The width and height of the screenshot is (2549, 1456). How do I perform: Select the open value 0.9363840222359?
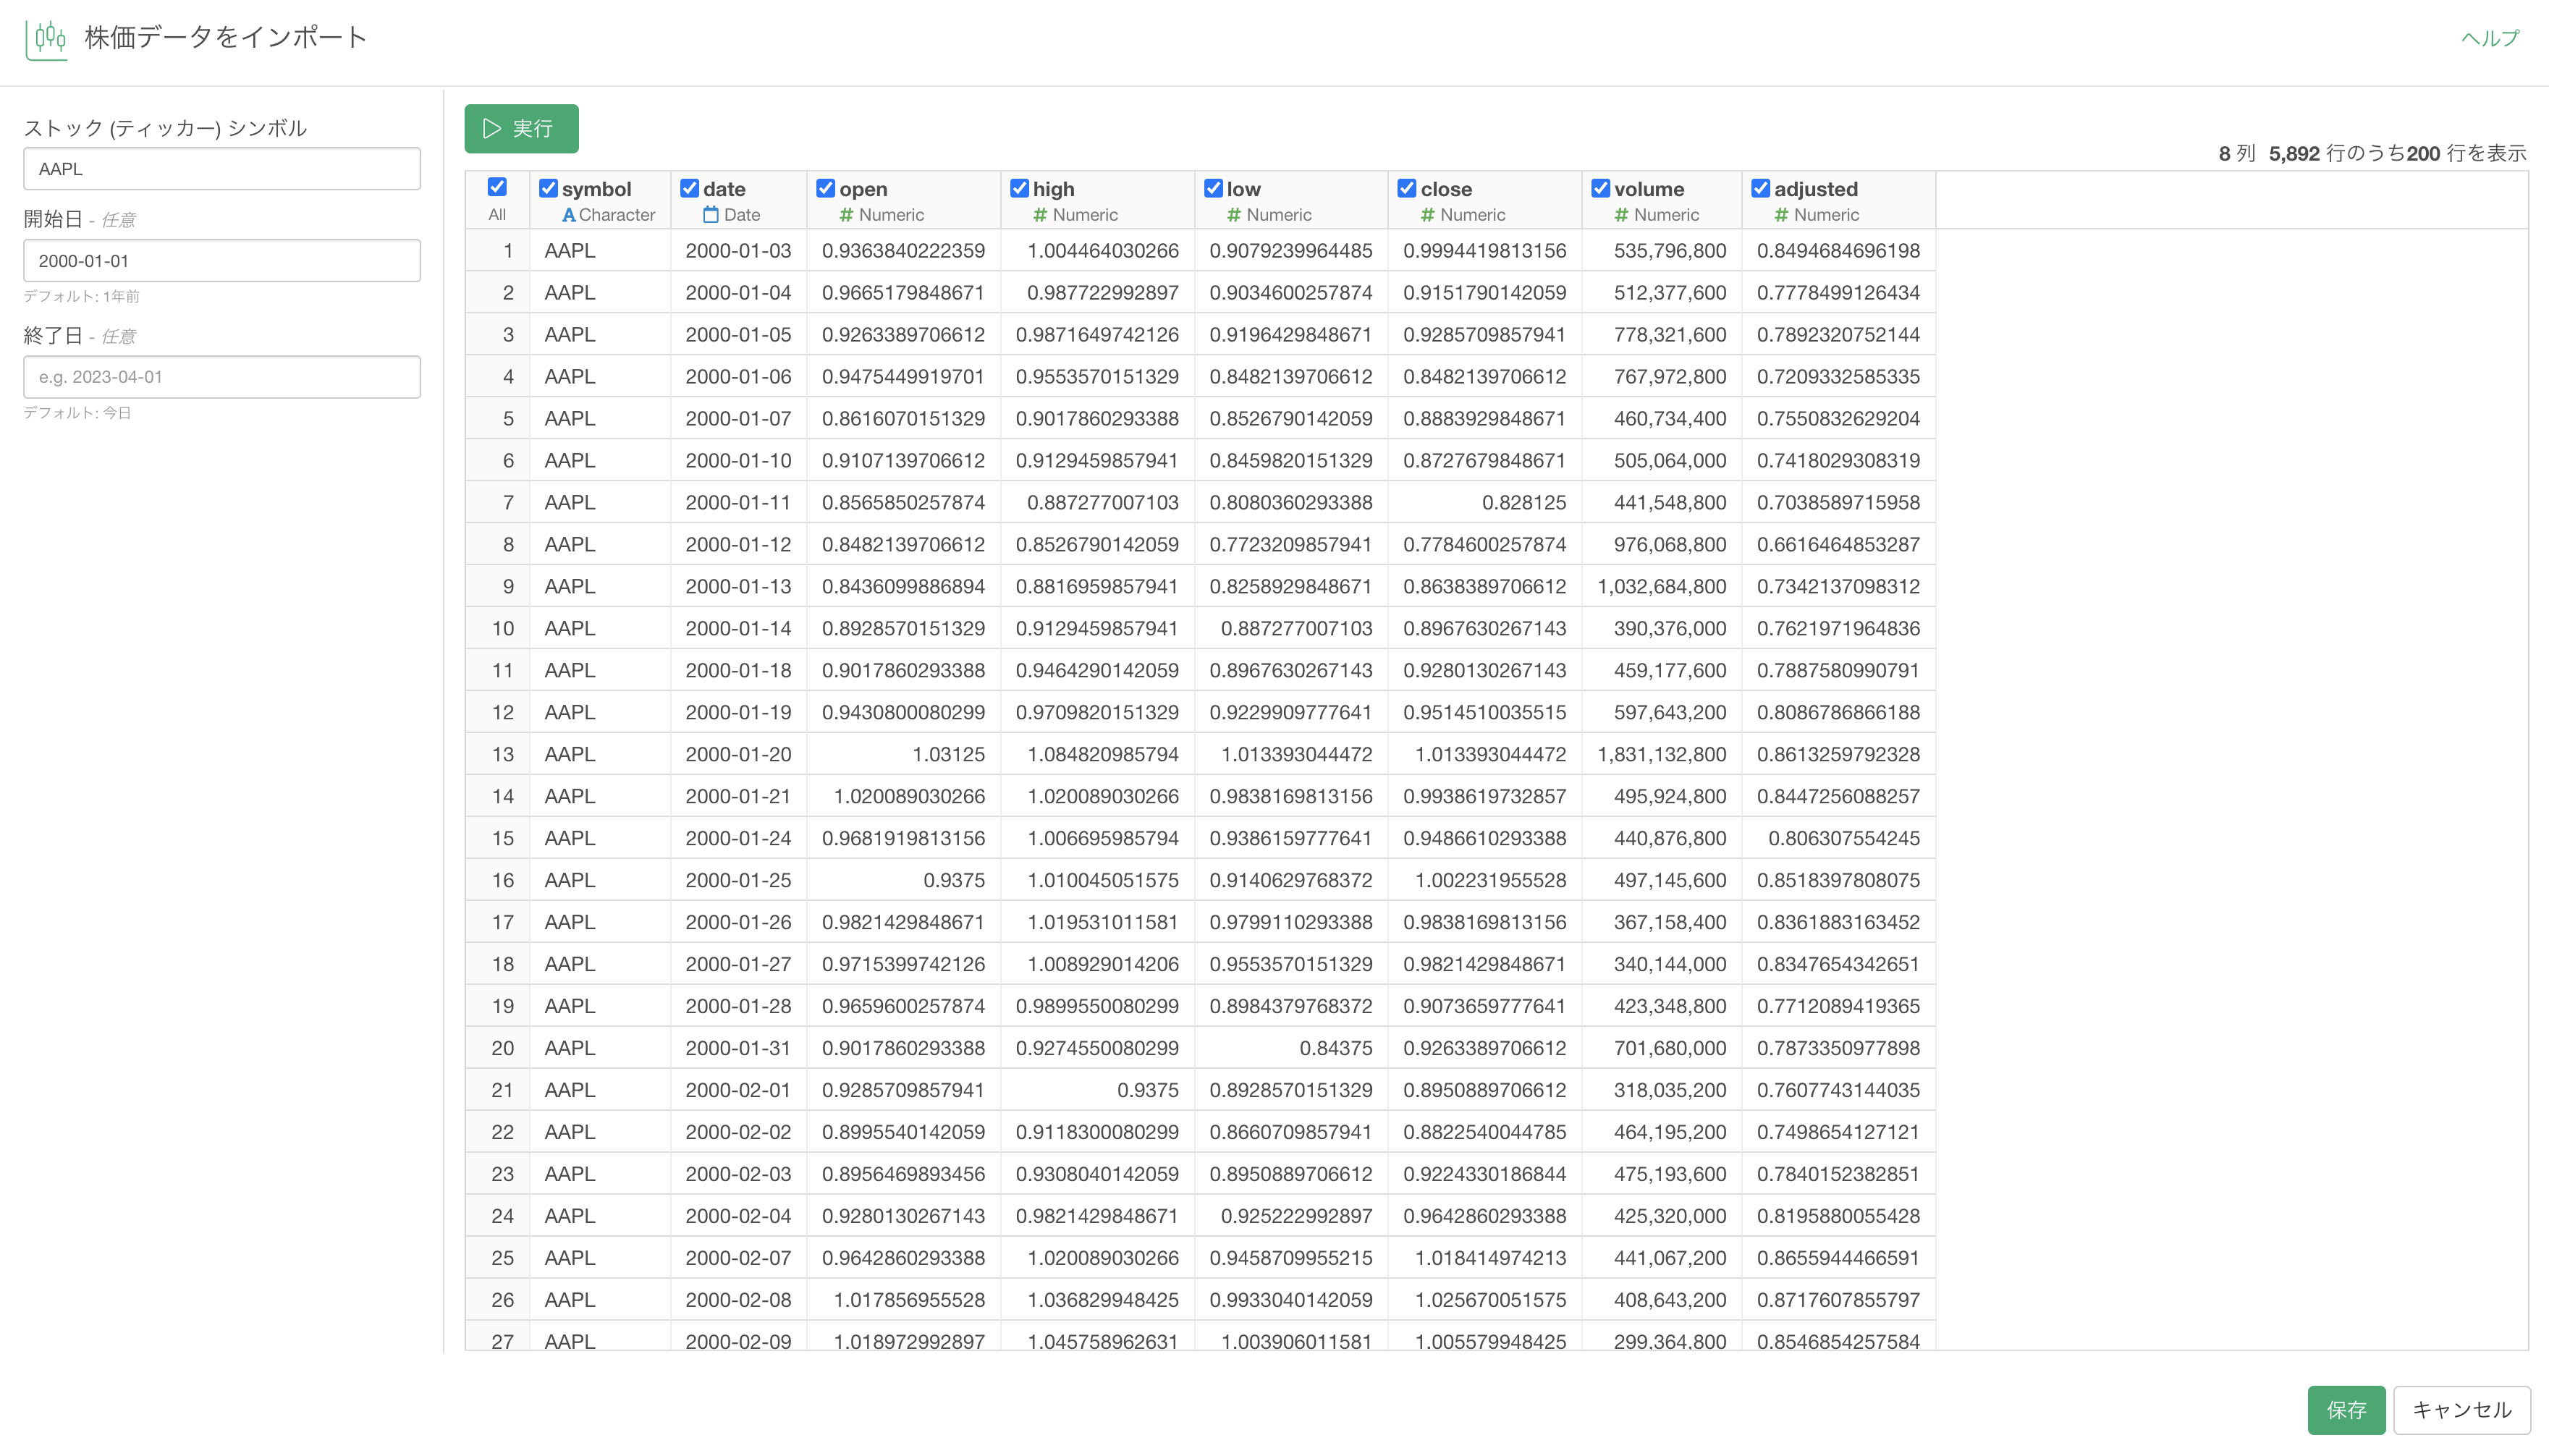click(x=903, y=251)
